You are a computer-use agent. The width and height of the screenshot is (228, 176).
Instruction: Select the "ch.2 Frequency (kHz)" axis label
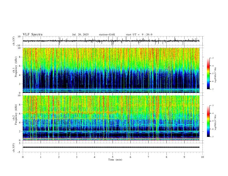tap(15, 114)
